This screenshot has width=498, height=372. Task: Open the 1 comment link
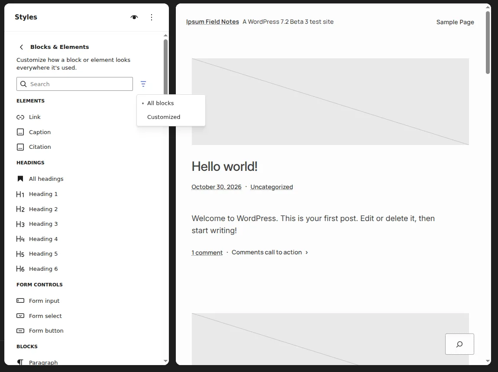point(207,253)
